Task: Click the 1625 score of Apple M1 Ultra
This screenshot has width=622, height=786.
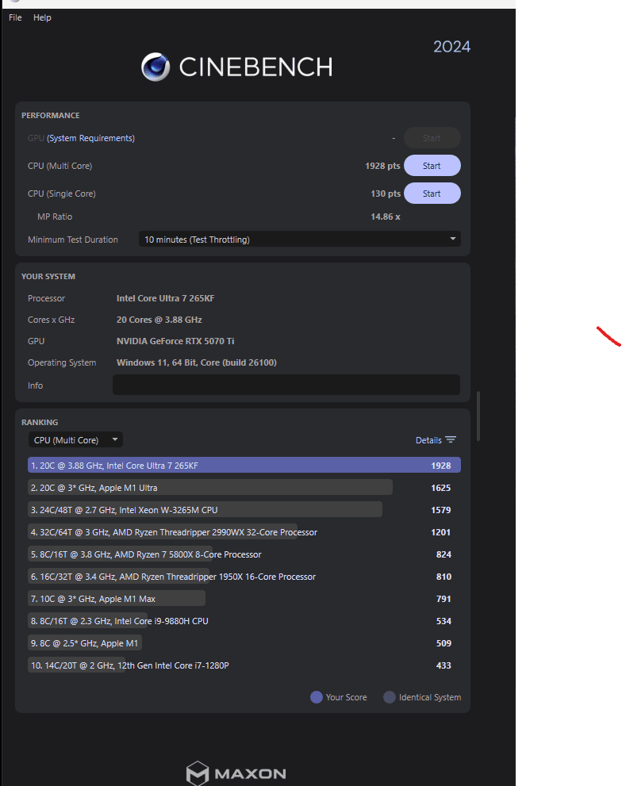Action: 440,488
